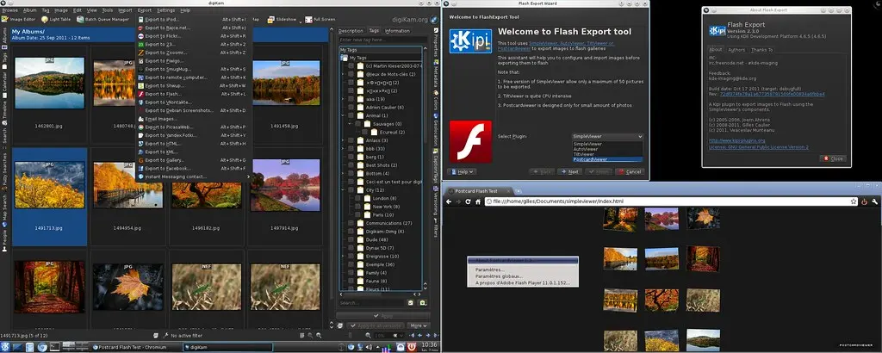Open the KDE application launcher
The height and width of the screenshot is (353, 882).
[x=6, y=346]
